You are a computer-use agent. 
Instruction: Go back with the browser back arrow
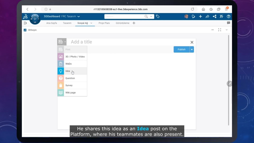(27, 9)
